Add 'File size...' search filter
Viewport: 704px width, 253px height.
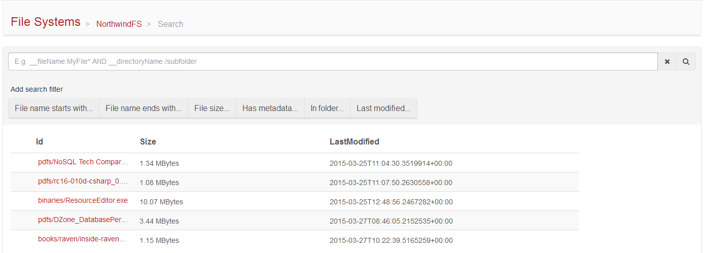tap(212, 108)
